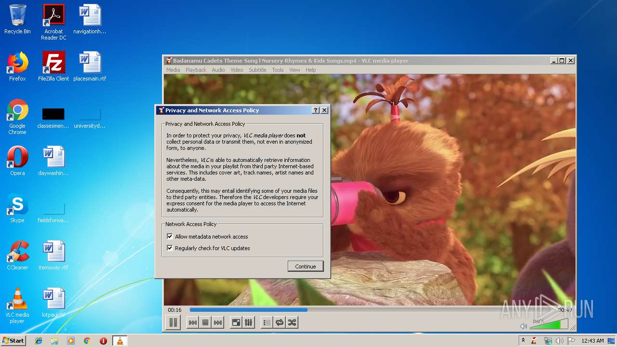Launch Chrome from taskbar
This screenshot has height=347, width=617.
[87, 341]
